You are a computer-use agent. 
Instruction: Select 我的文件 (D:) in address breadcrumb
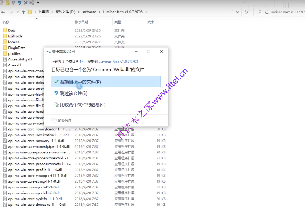[65, 12]
